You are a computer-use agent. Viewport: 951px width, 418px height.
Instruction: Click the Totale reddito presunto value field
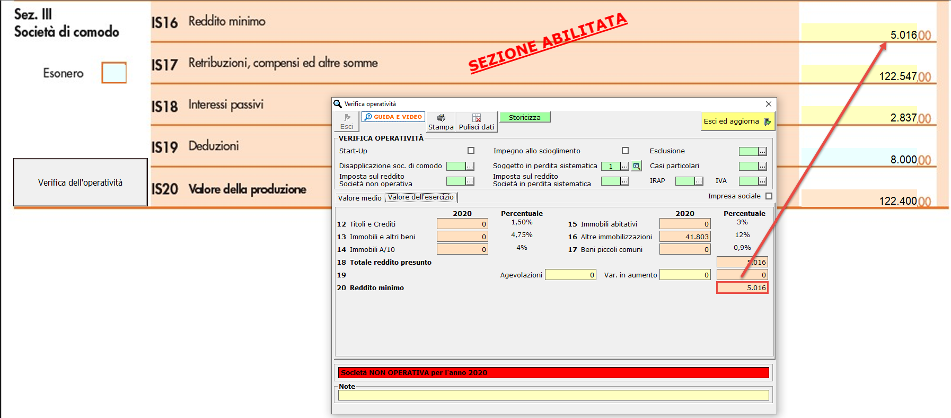pos(742,262)
